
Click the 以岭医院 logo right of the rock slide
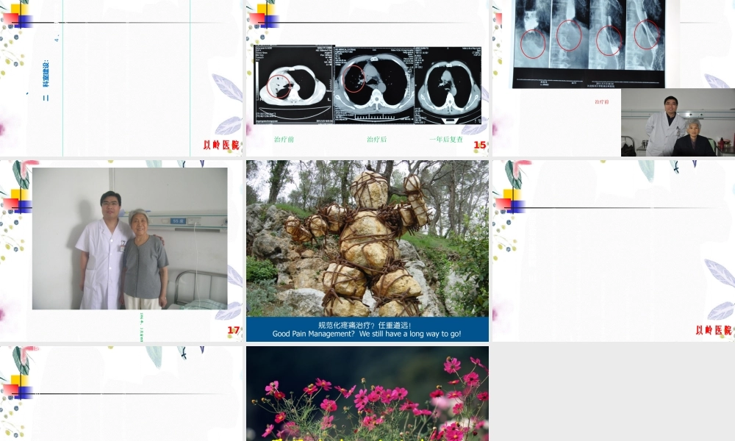point(714,331)
